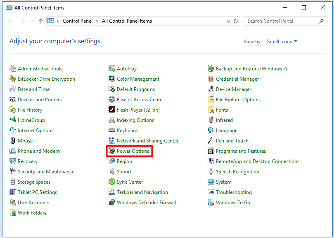Maximize the Control Panel window

[x=304, y=8]
